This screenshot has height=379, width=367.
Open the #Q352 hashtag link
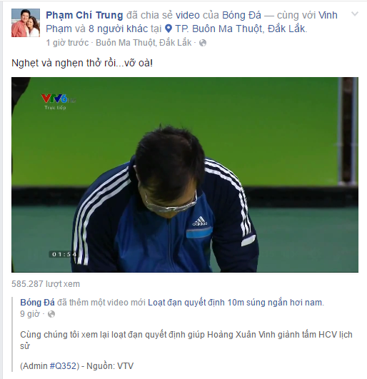(63, 365)
